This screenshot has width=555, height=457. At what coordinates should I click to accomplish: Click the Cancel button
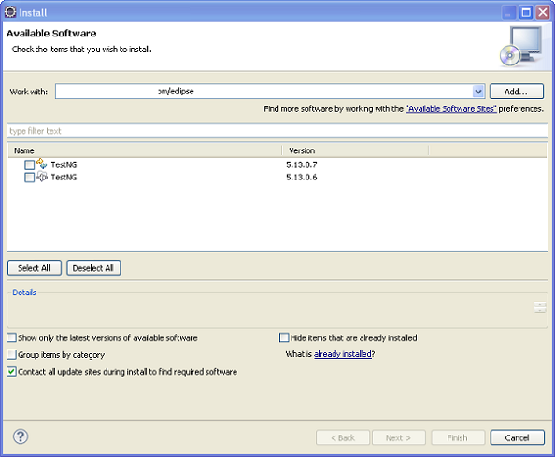pos(517,437)
